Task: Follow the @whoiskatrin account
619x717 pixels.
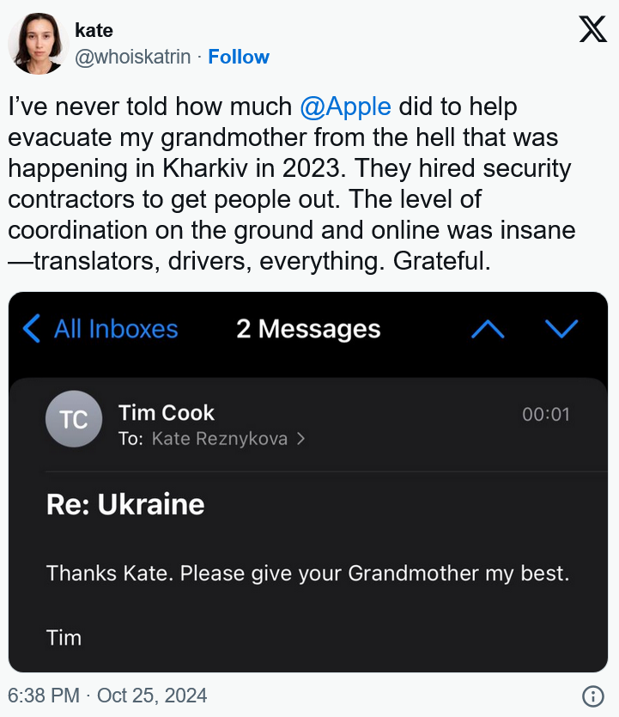Action: tap(239, 57)
